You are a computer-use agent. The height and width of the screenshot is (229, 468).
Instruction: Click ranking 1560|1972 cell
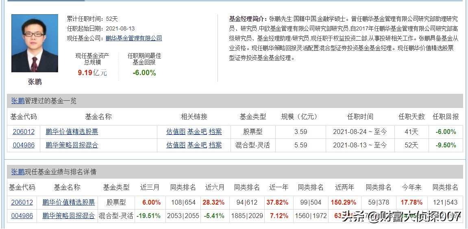tap(310, 216)
